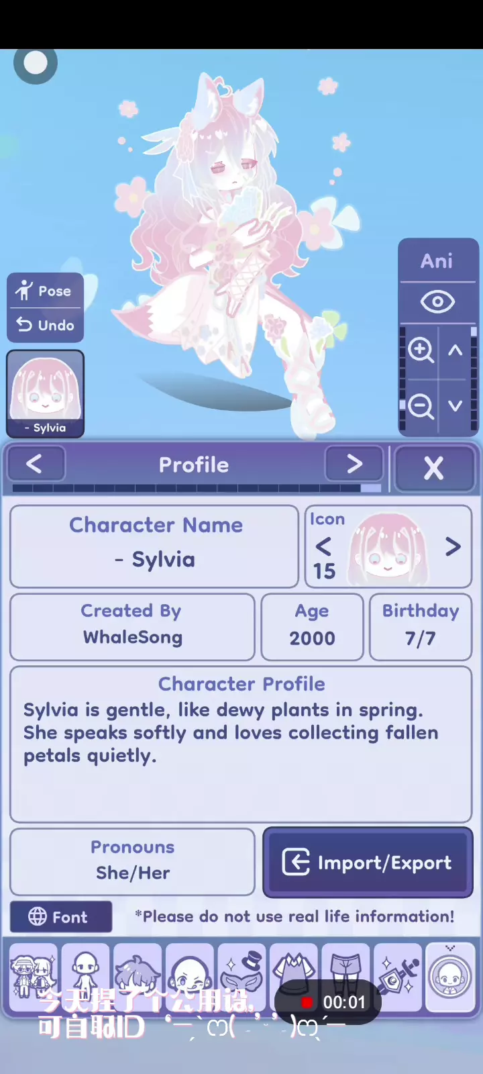Click the Profile page progress bar
Image resolution: width=483 pixels, height=1074 pixels.
(197, 488)
